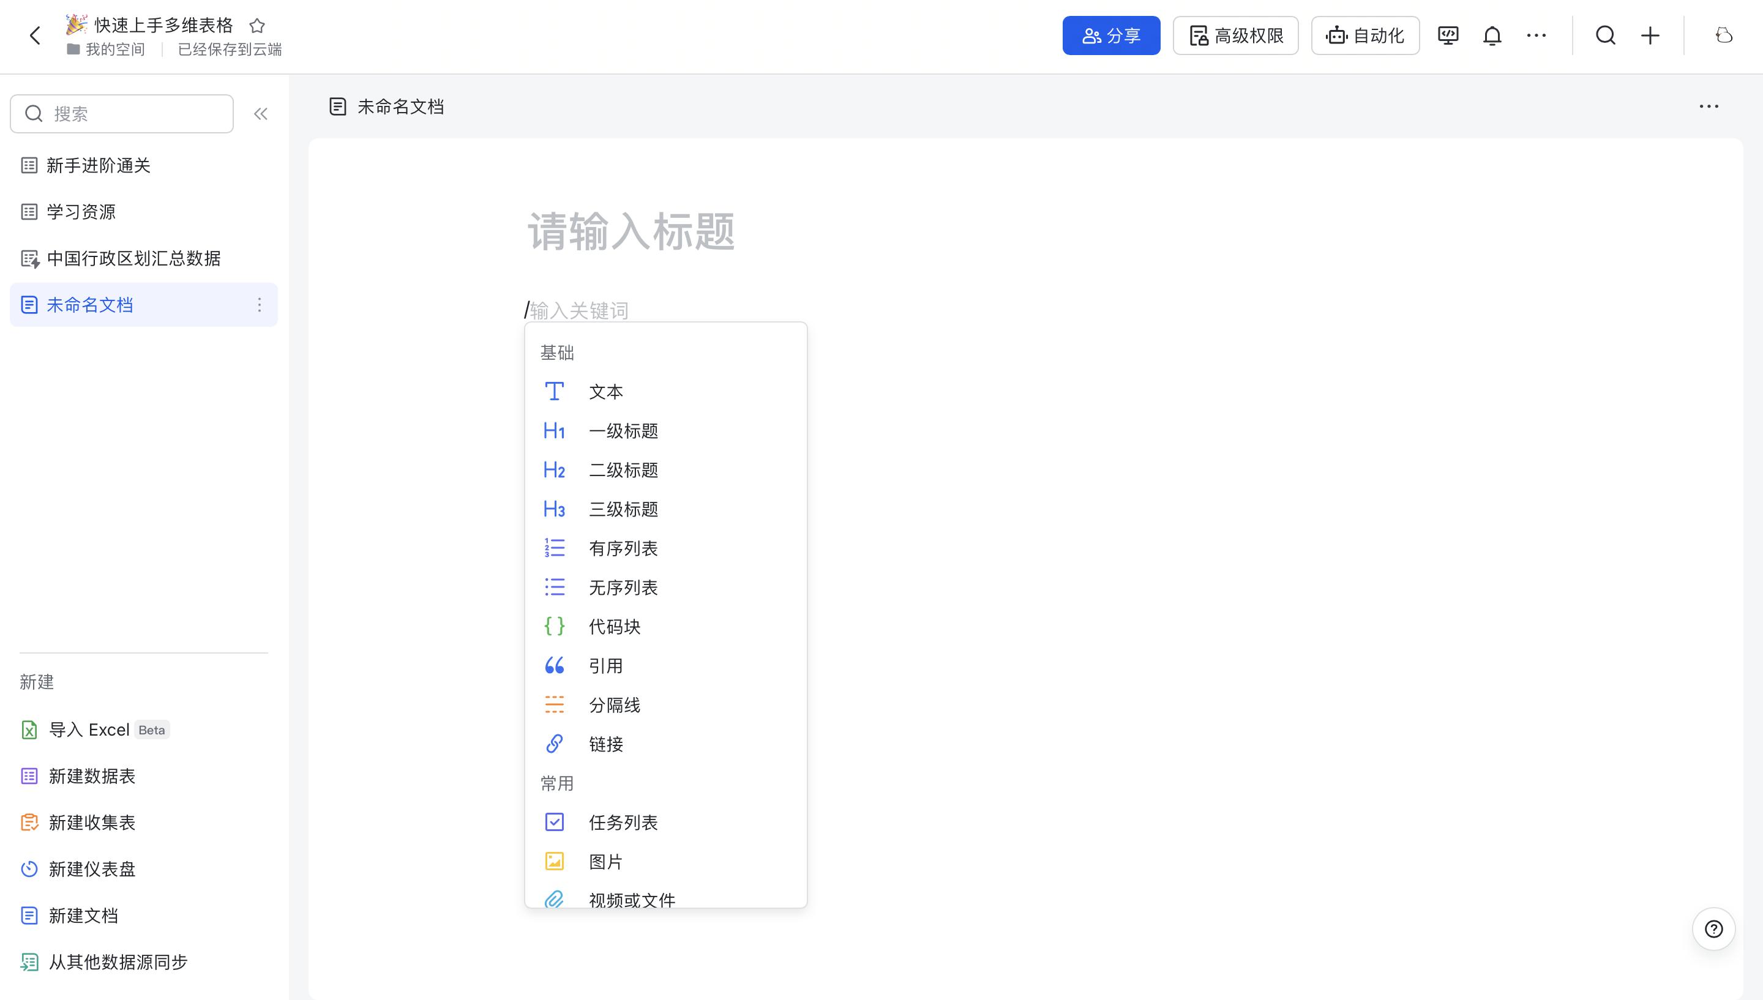Viewport: 1763px width, 1000px height.
Task: Open 中国行政区划汇总数据 table
Action: point(133,259)
